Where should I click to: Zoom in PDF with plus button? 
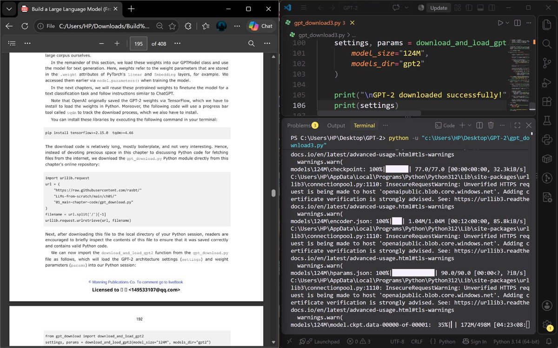coord(117,43)
